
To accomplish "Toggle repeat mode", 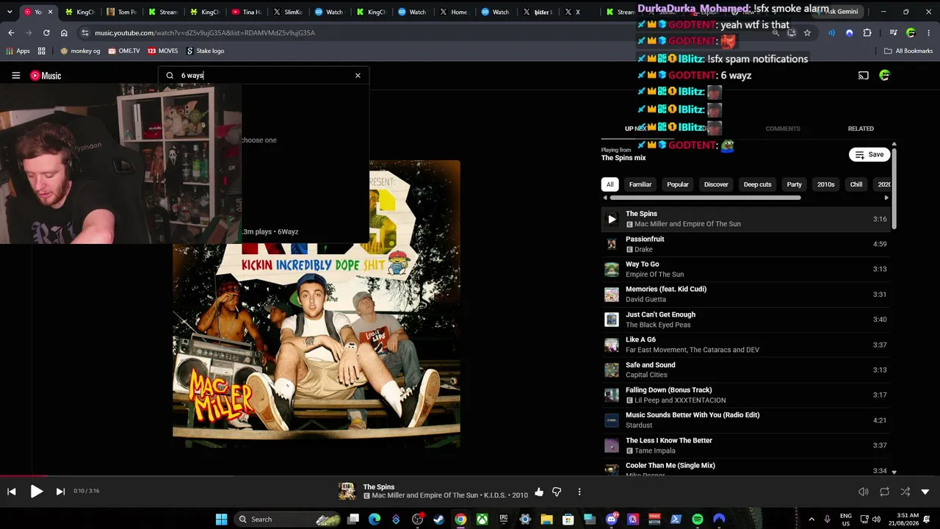I will [884, 492].
